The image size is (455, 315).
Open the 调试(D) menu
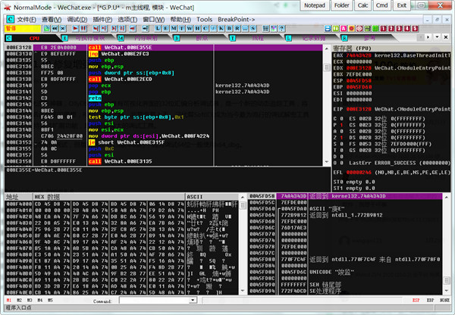click(77, 20)
